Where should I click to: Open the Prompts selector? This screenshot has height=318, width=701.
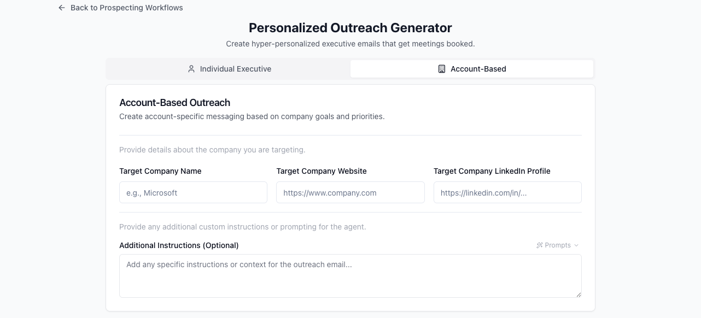pyautogui.click(x=557, y=245)
